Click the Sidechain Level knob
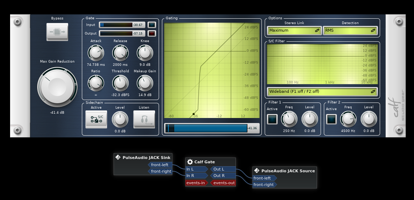414x200 pixels. coord(120,119)
